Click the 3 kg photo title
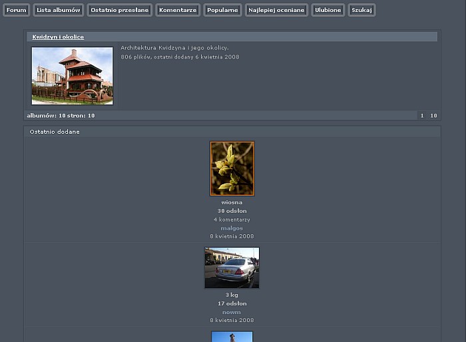 pyautogui.click(x=232, y=295)
